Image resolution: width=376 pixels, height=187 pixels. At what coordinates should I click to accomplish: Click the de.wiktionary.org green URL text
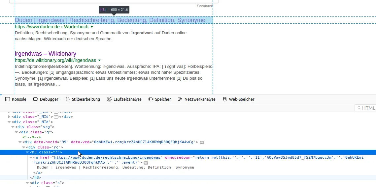tap(55, 60)
